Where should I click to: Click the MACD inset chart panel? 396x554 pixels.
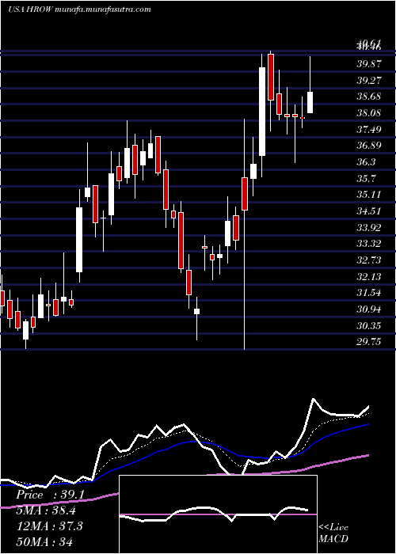pos(218,514)
